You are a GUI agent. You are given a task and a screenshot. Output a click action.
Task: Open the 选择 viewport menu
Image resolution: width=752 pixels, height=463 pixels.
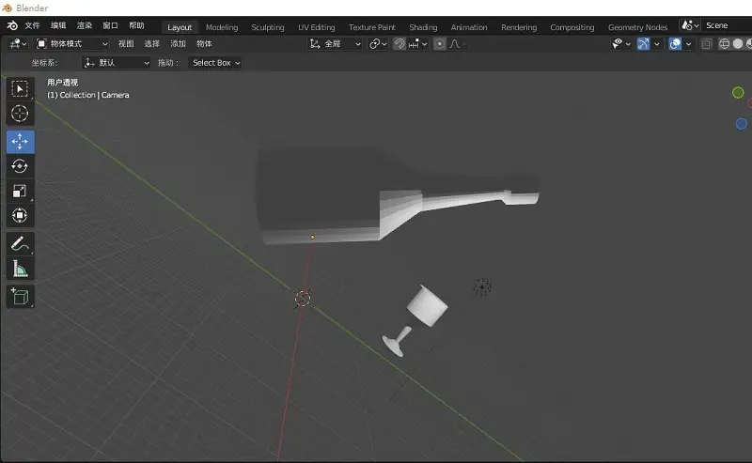(x=152, y=43)
